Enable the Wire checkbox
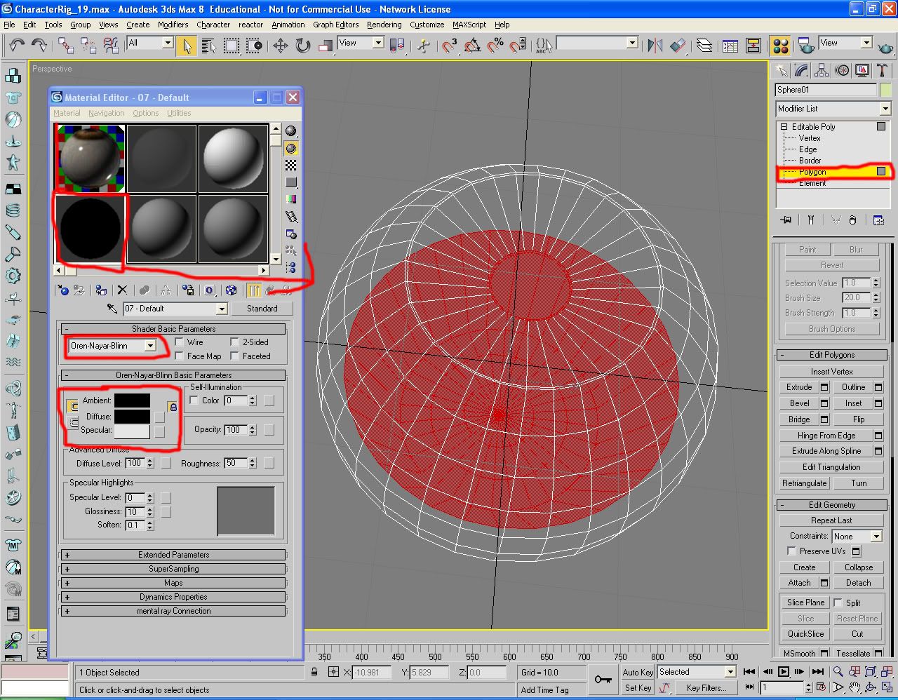This screenshot has width=898, height=700. tap(180, 342)
